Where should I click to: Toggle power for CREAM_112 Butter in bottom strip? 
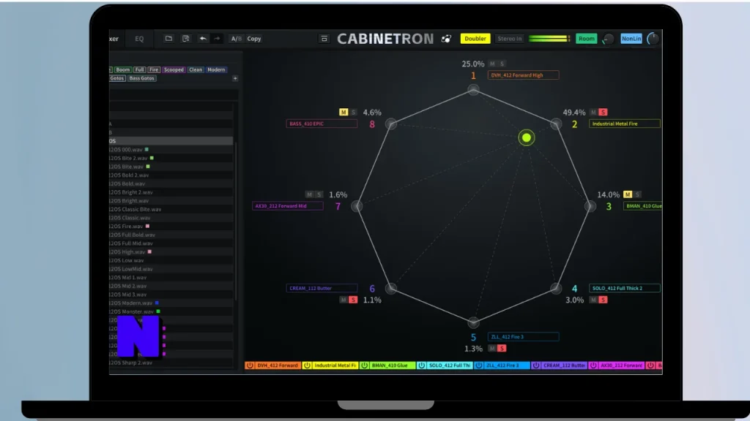tap(536, 365)
